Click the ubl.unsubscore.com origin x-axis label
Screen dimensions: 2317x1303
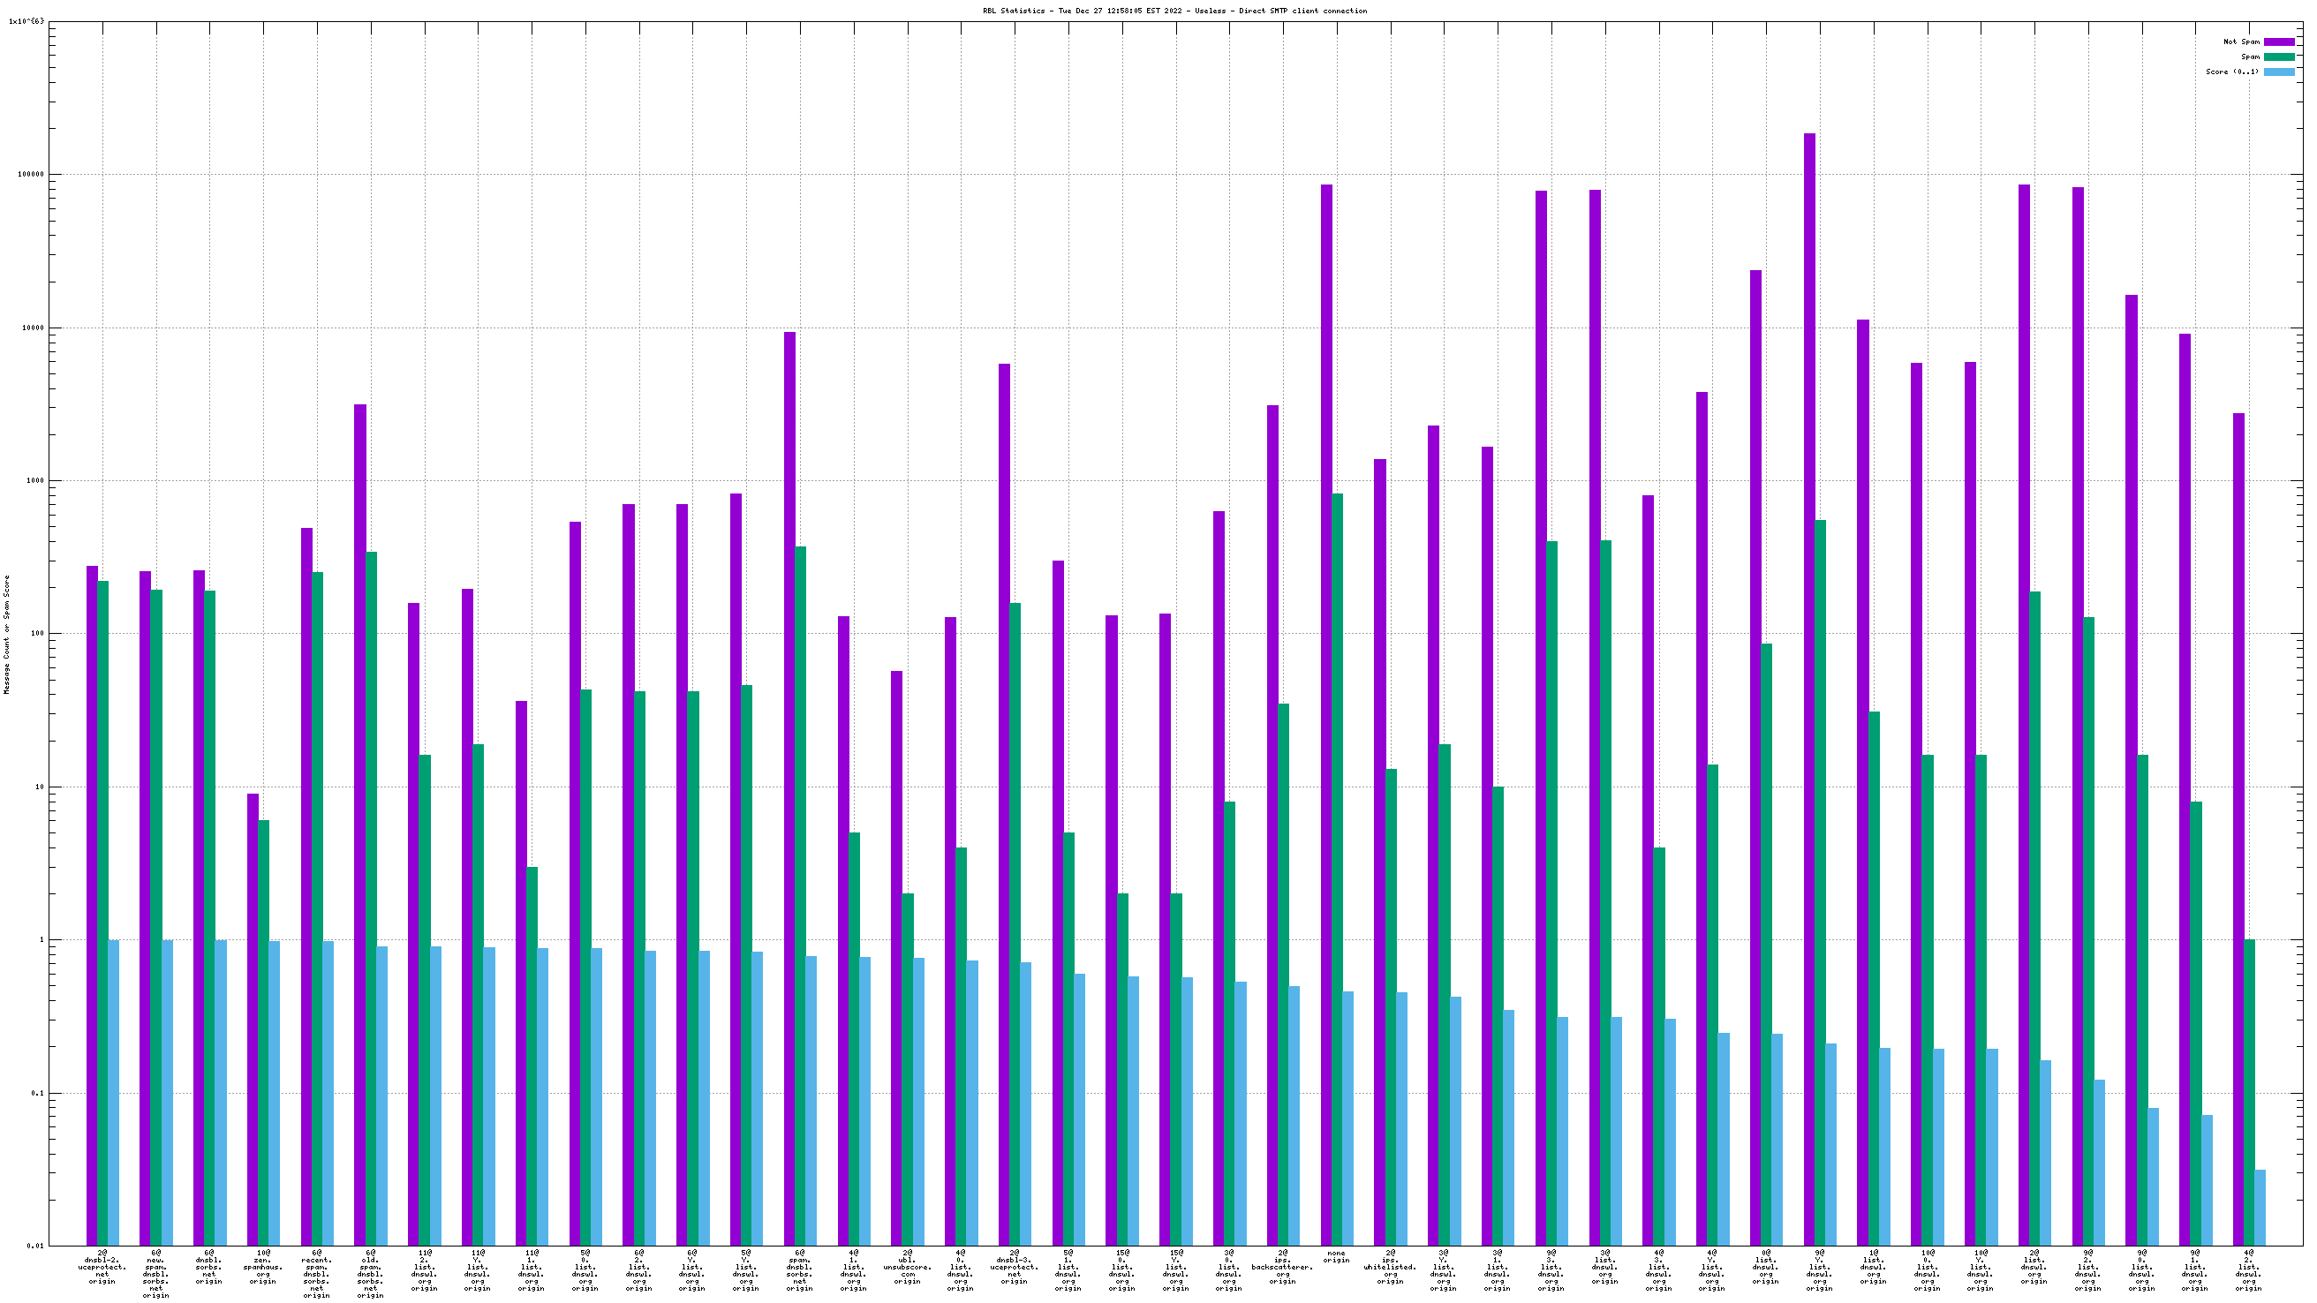click(x=907, y=1267)
